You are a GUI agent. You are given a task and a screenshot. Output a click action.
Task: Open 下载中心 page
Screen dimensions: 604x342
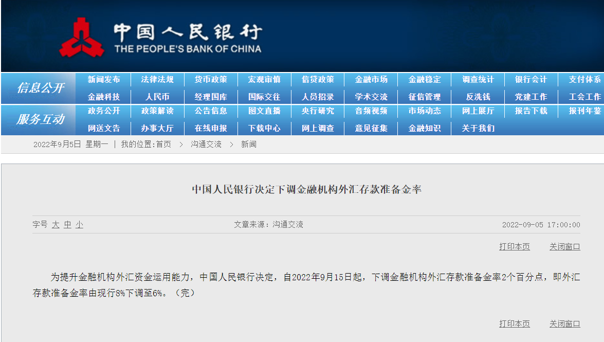[264, 128]
